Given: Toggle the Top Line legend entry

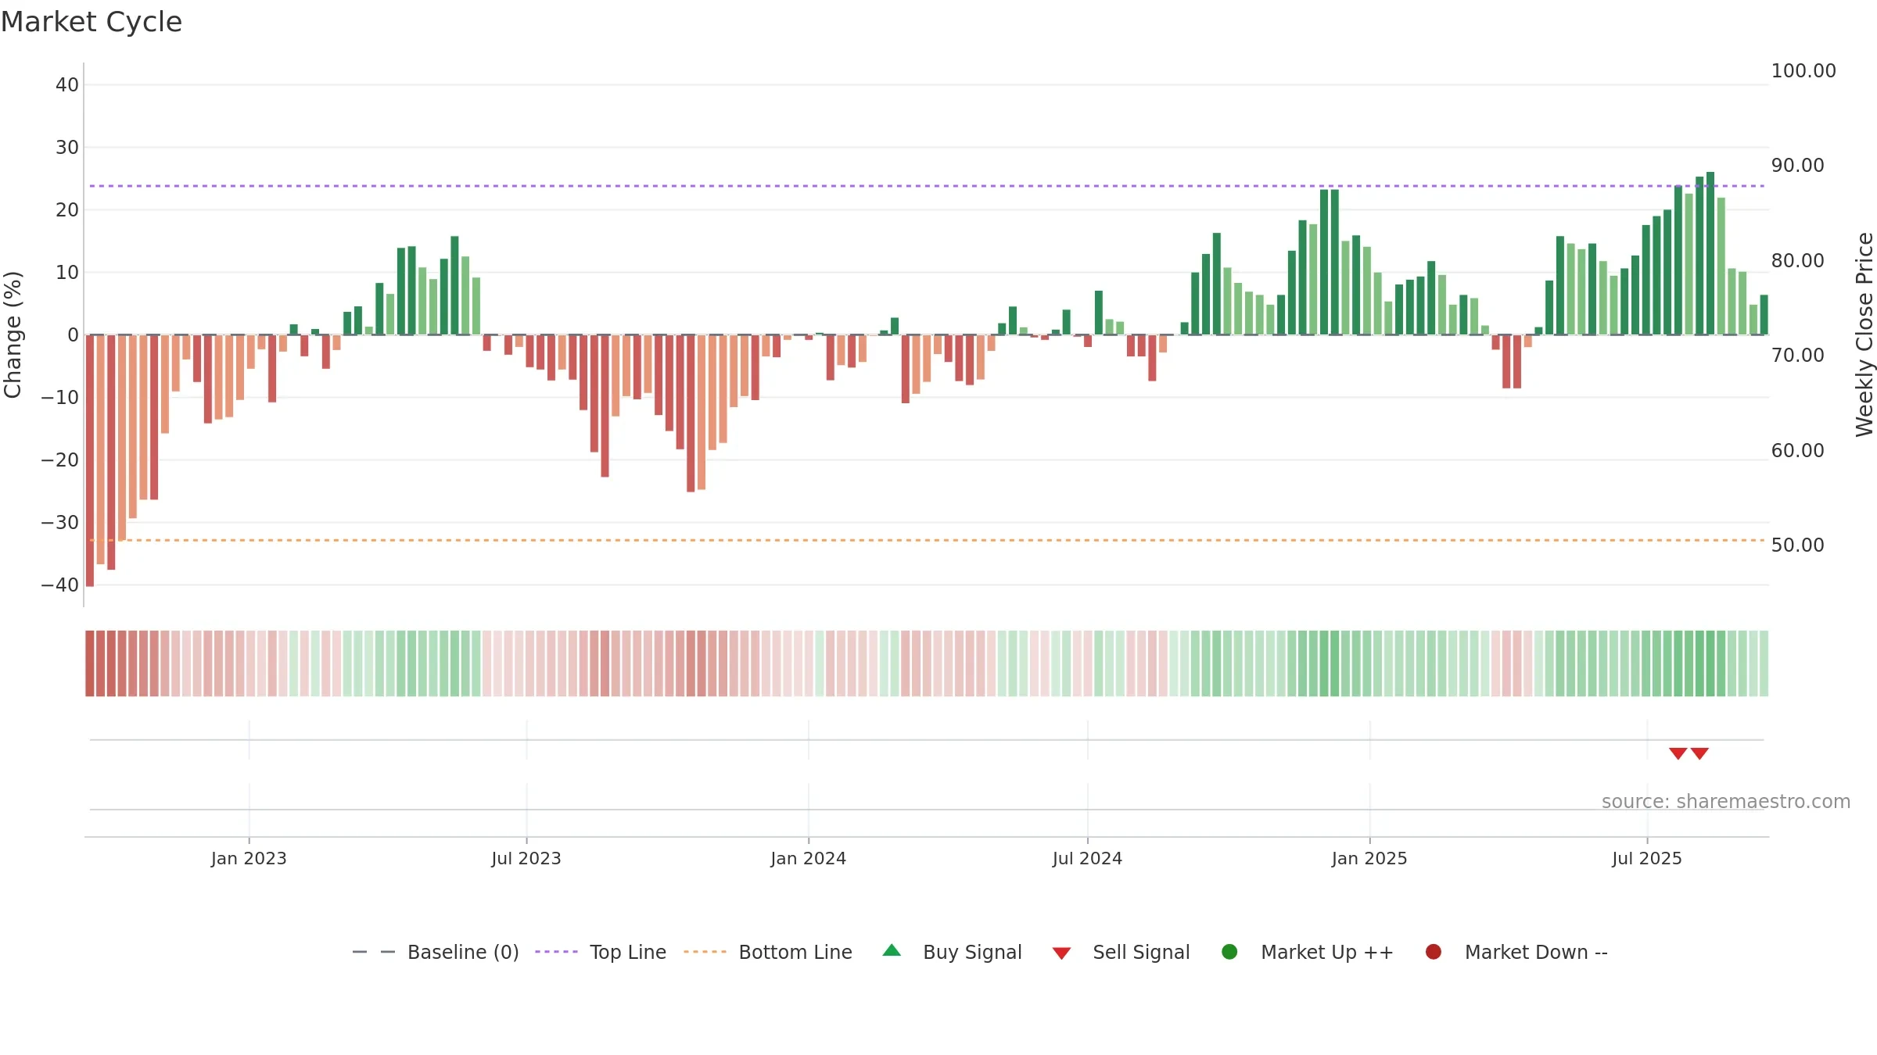Looking at the screenshot, I should (601, 952).
